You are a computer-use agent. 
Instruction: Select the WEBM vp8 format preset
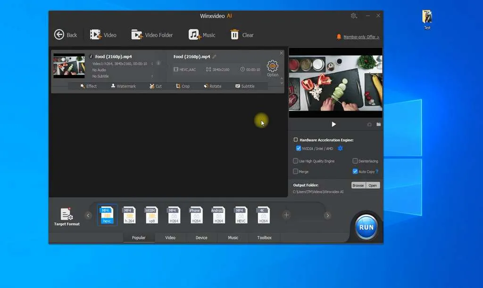[x=150, y=215]
